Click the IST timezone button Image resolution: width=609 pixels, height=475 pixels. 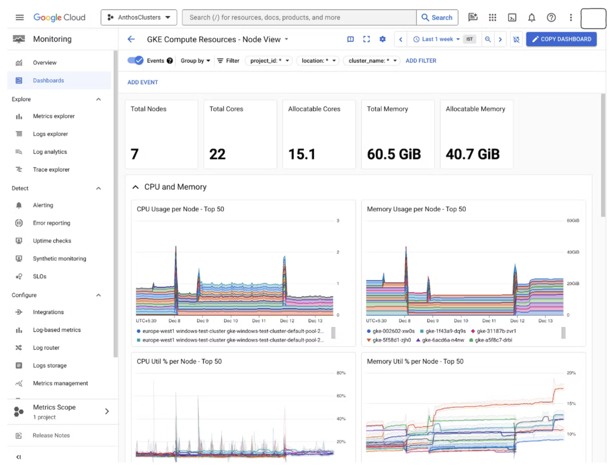(470, 39)
